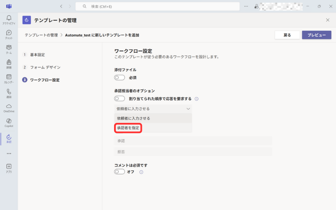Open the Calendar sidebar icon
The width and height of the screenshot is (336, 210).
pyautogui.click(x=9, y=79)
